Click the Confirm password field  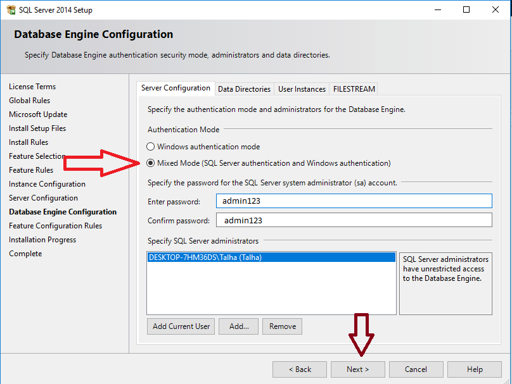click(x=354, y=220)
